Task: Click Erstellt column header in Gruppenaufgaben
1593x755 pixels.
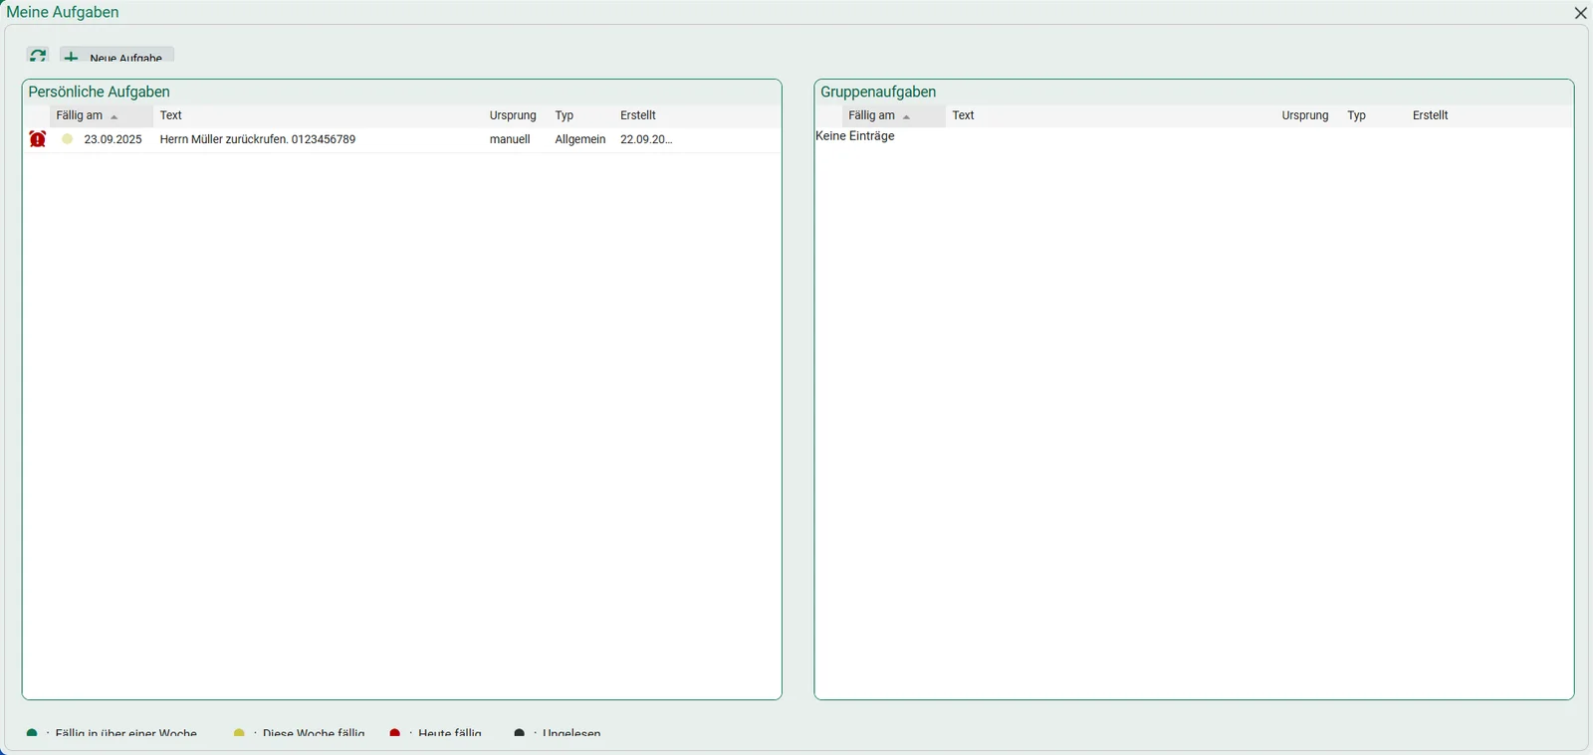Action: point(1431,115)
